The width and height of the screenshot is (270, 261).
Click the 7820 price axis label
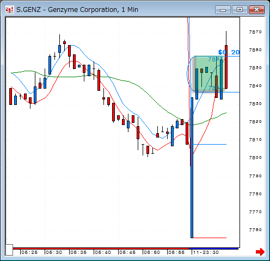[255, 122]
